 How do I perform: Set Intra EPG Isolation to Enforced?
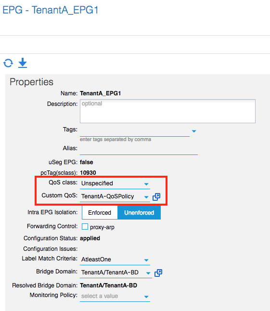100,213
